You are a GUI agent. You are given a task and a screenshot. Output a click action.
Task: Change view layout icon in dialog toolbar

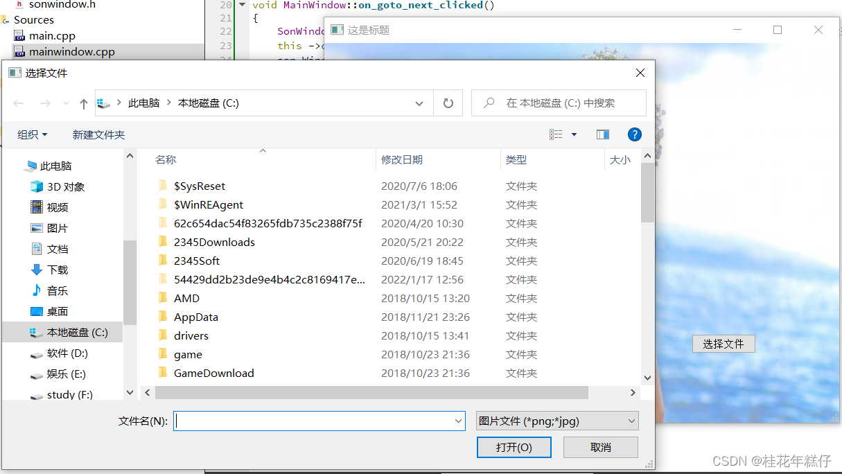tap(556, 134)
